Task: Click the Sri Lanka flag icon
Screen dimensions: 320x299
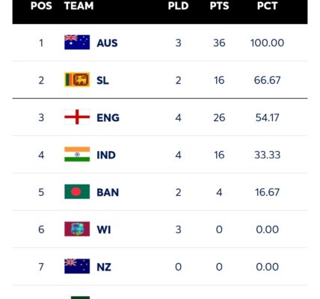Action: [77, 79]
